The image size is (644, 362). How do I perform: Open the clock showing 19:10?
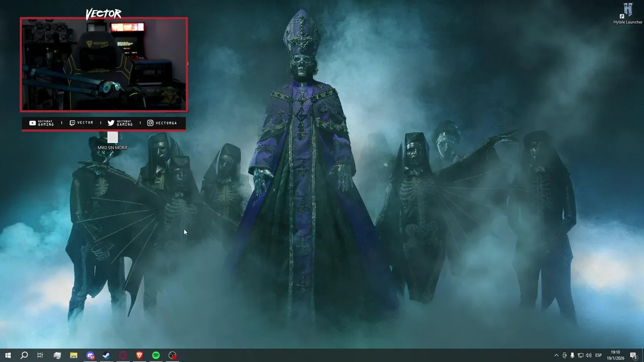[615, 355]
